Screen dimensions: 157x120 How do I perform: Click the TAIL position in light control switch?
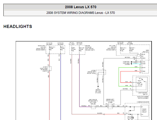click(139, 81)
